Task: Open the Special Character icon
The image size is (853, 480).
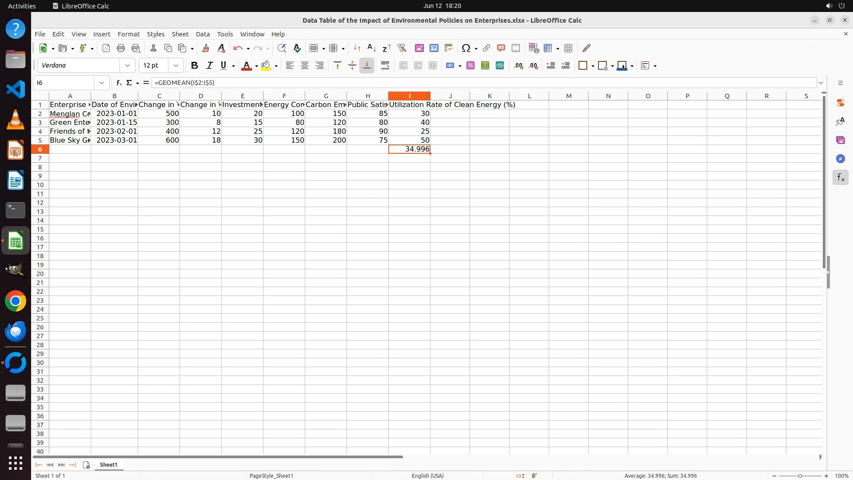Action: point(466,48)
